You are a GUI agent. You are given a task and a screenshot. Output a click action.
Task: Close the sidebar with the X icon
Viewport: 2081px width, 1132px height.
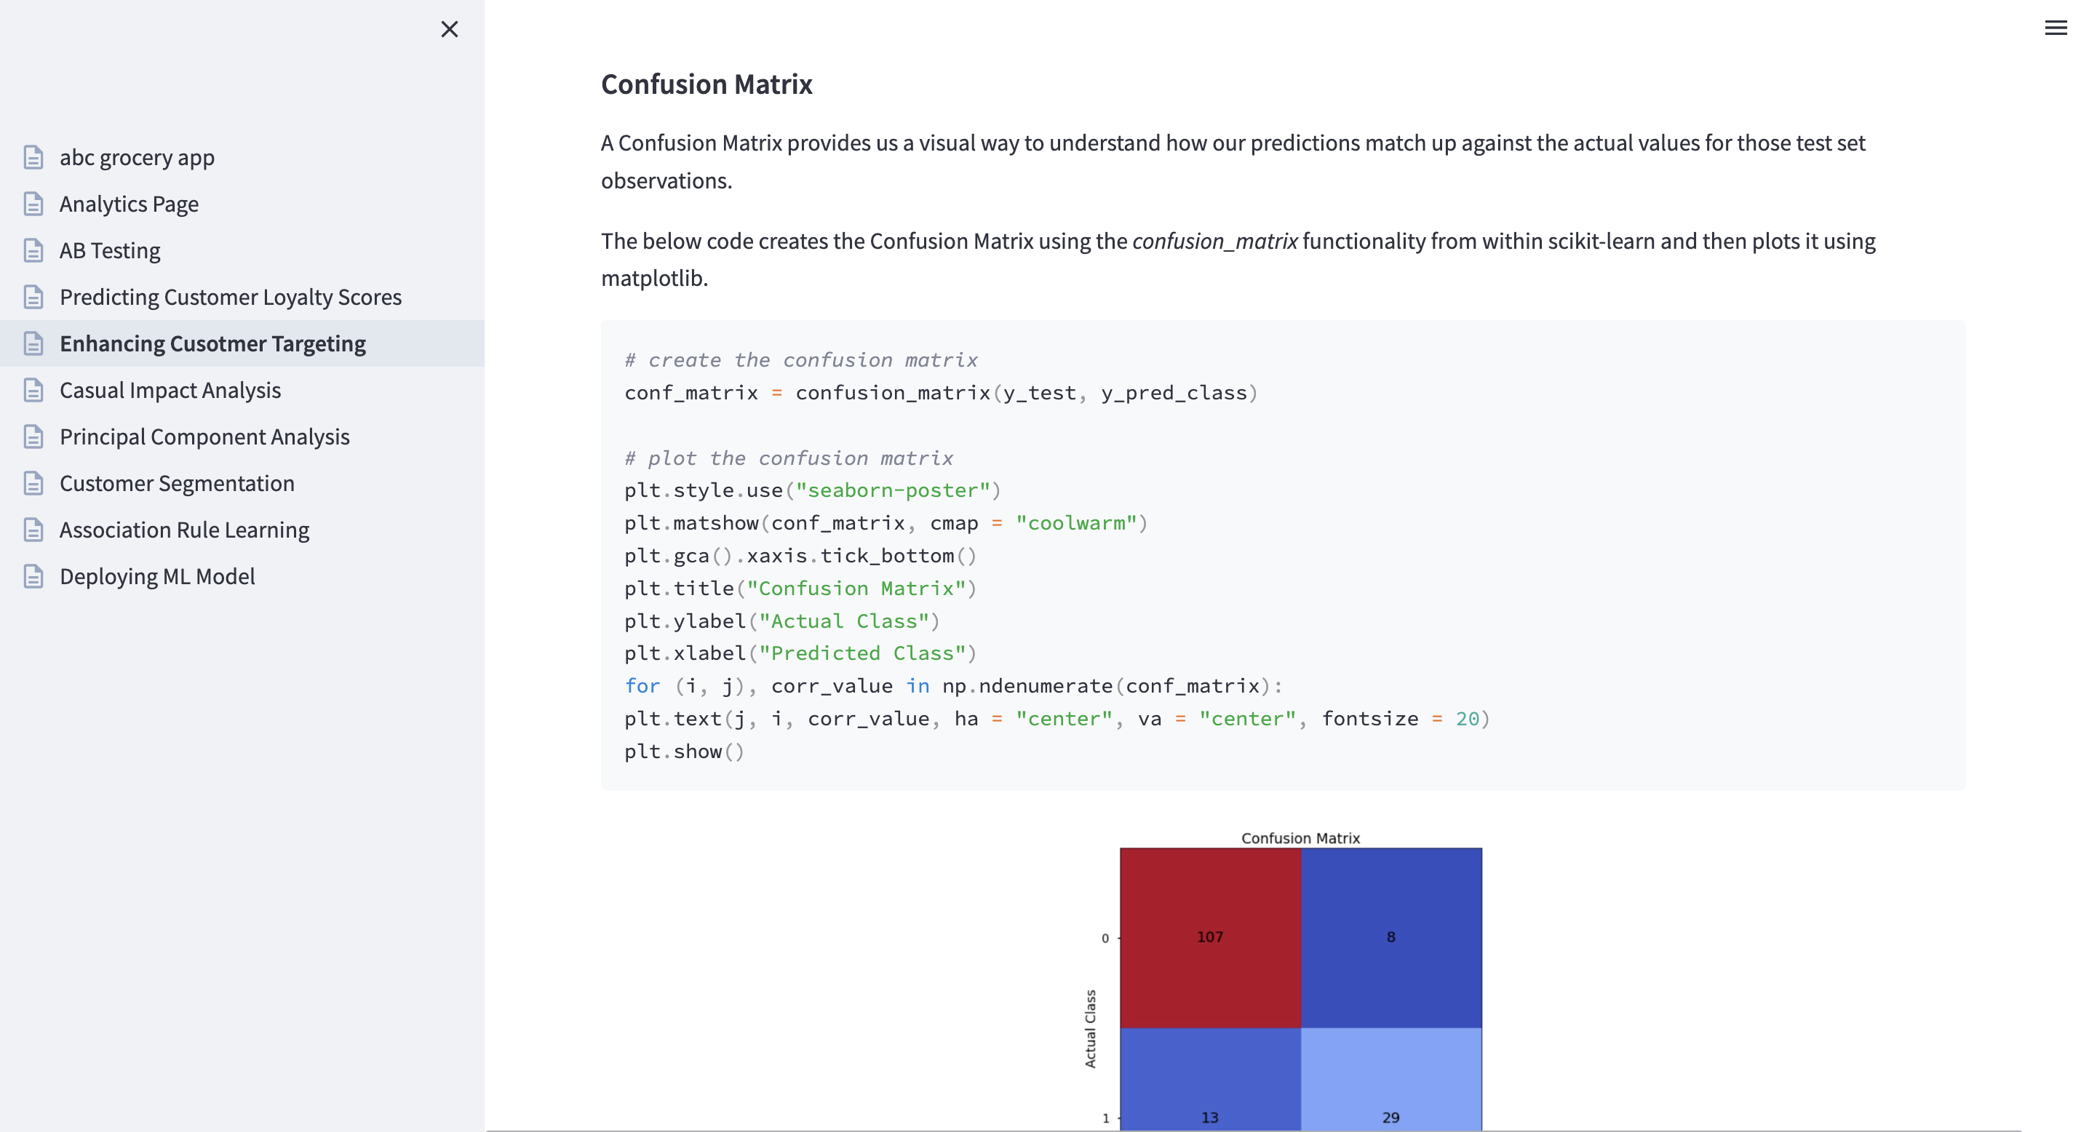click(x=449, y=29)
